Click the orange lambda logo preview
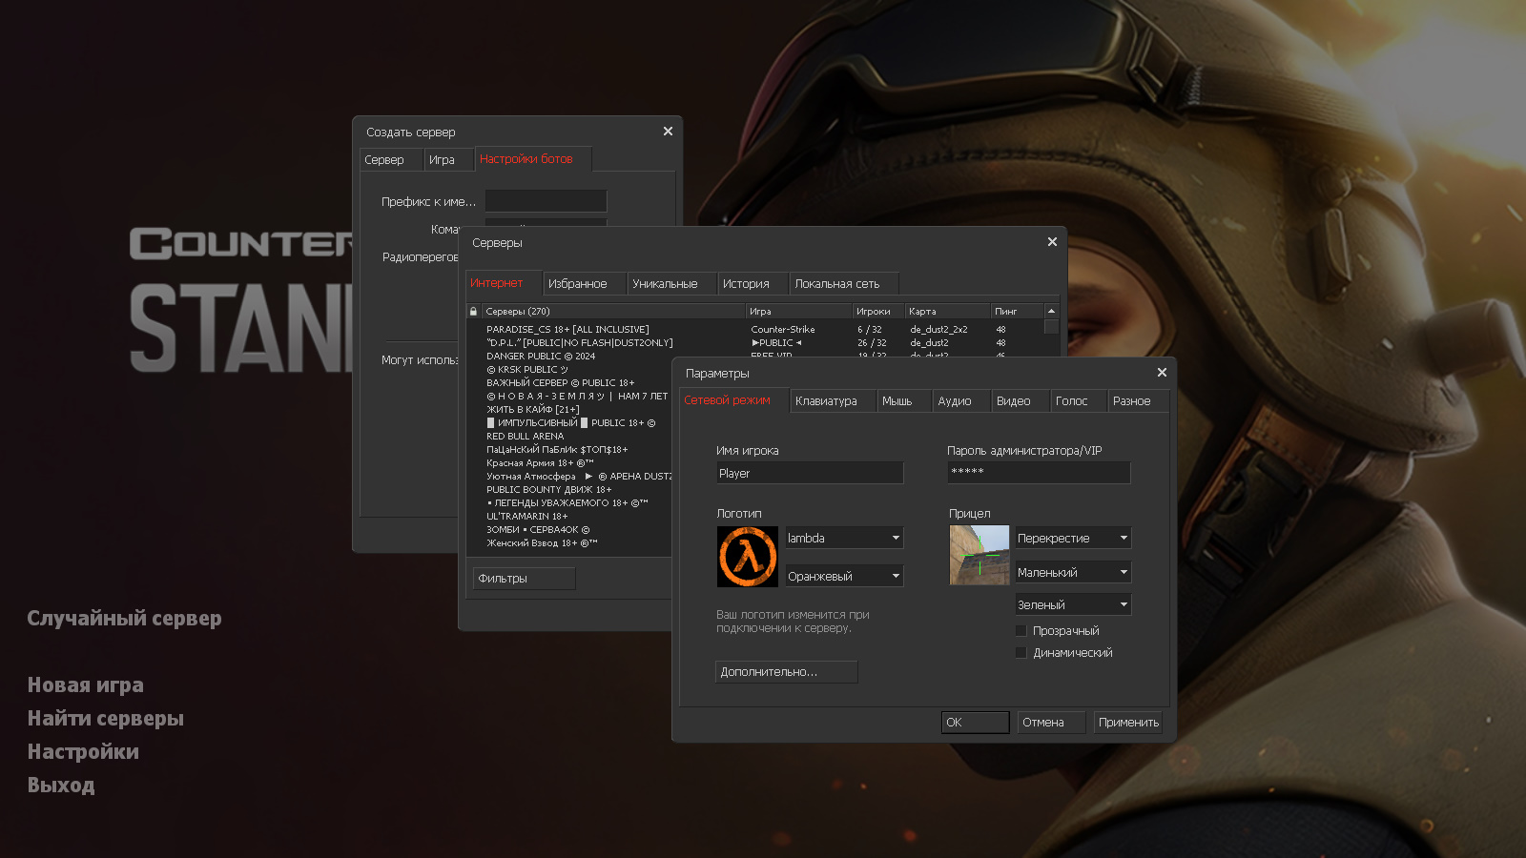 point(747,557)
